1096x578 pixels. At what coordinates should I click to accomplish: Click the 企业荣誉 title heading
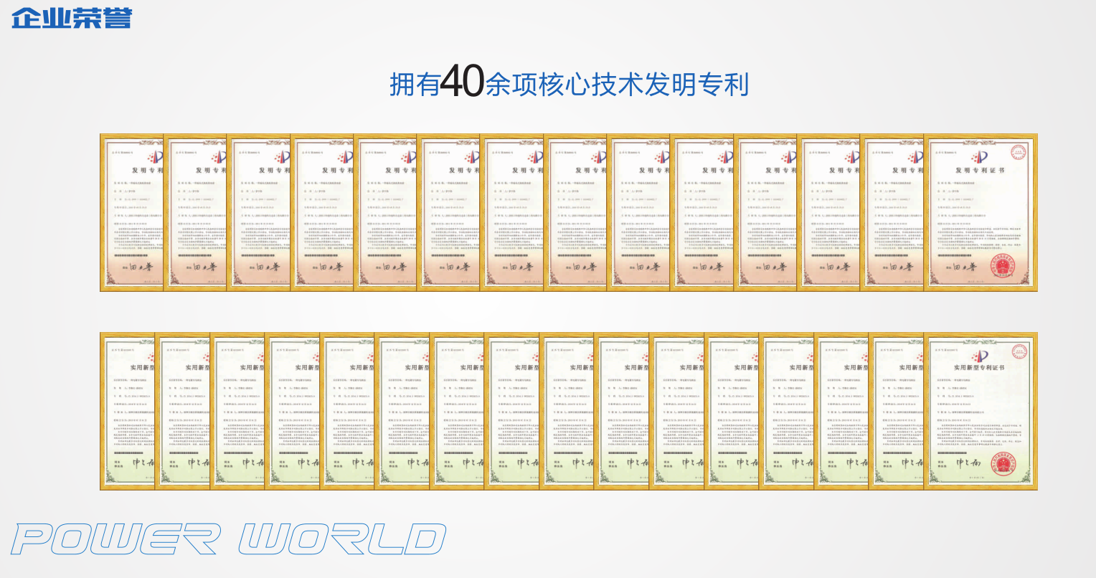point(72,17)
